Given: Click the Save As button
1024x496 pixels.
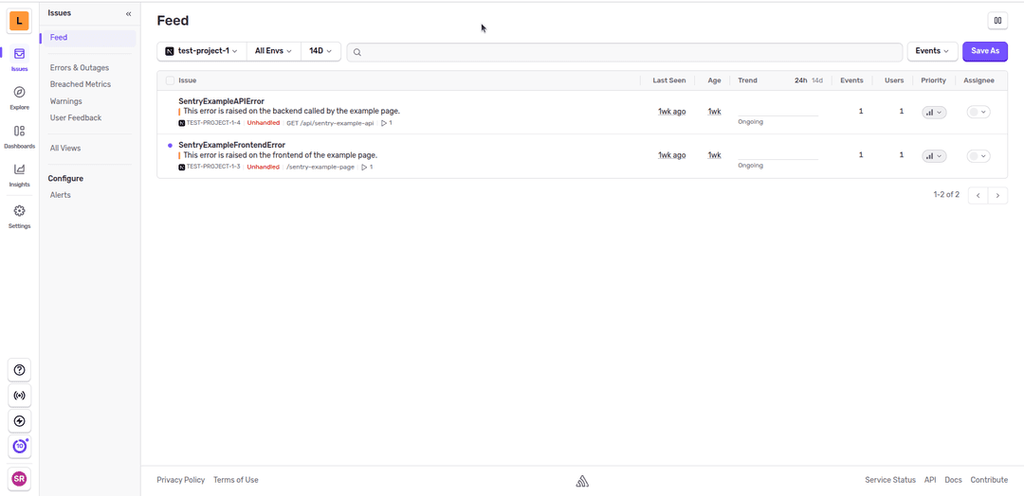Looking at the screenshot, I should click(985, 51).
